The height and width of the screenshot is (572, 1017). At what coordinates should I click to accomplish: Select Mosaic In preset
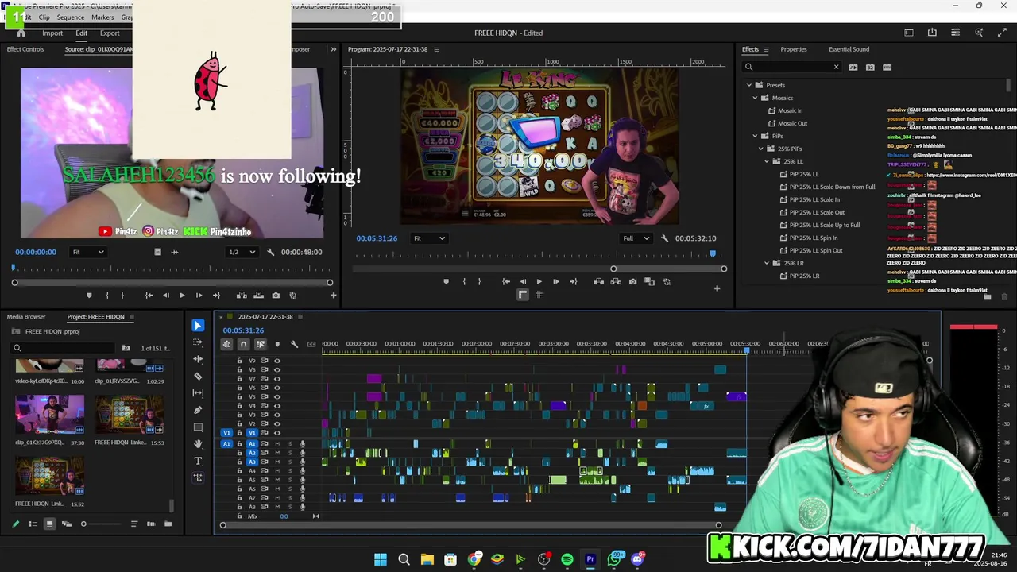[x=790, y=110]
